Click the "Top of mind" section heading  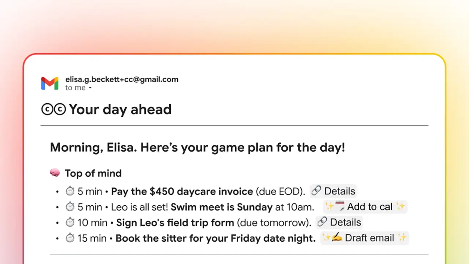pyautogui.click(x=93, y=173)
